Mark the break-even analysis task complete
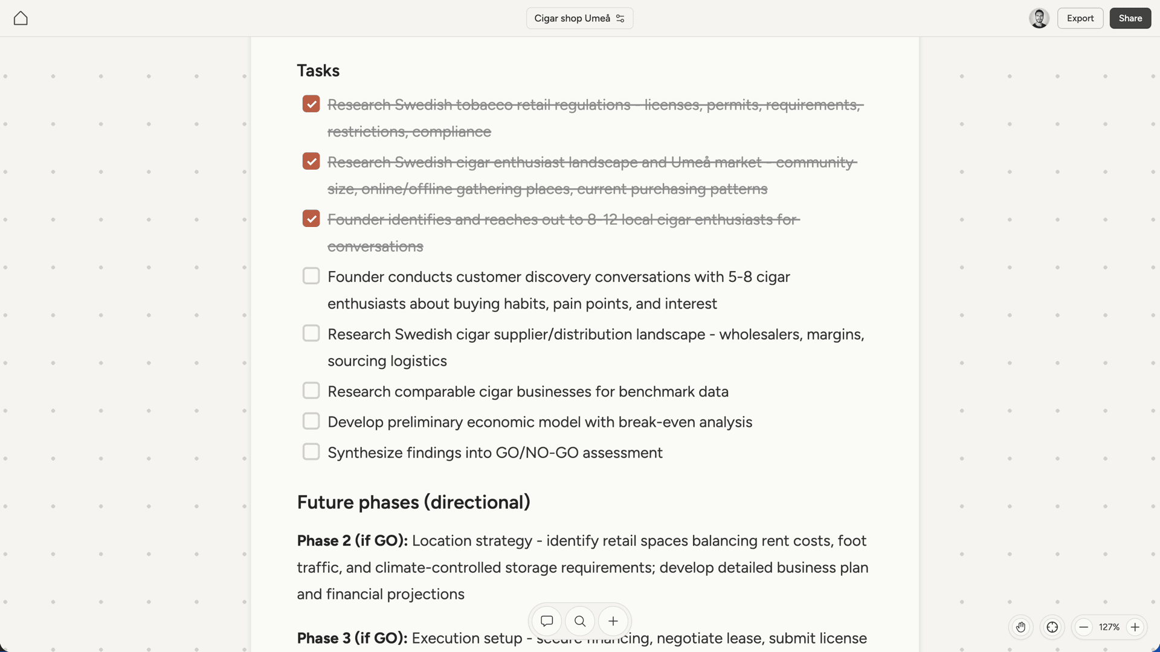Image resolution: width=1160 pixels, height=652 pixels. coord(311,421)
